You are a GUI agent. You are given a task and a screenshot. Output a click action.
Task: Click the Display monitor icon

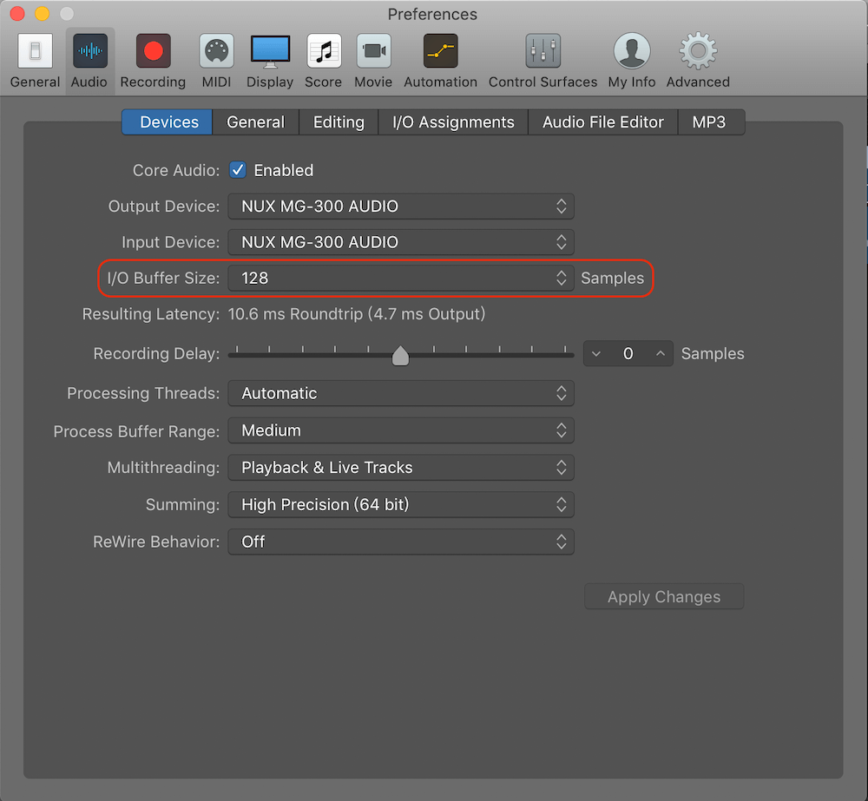[x=270, y=53]
